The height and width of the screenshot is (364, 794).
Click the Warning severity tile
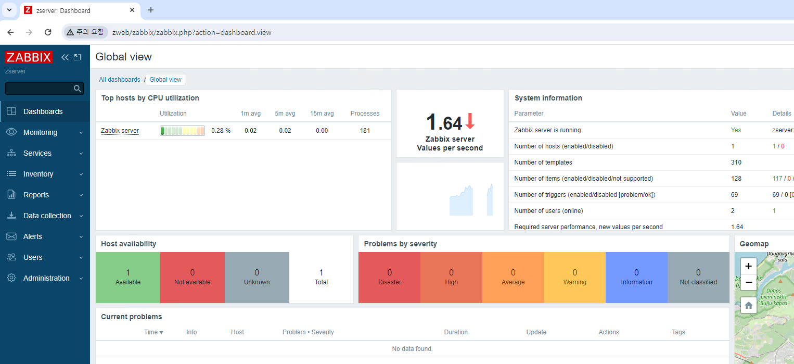coord(575,278)
